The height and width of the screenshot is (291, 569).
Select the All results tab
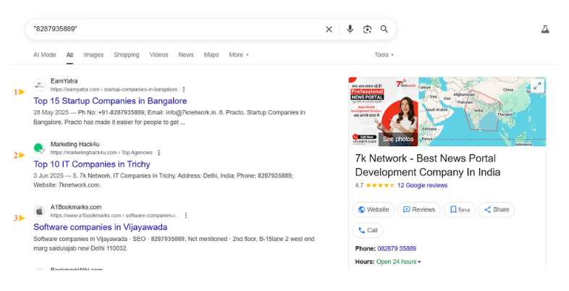tap(69, 55)
